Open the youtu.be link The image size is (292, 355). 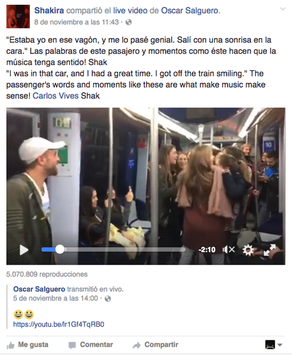pyautogui.click(x=58, y=325)
